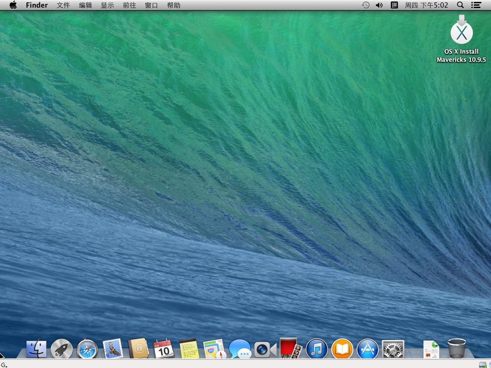This screenshot has width=491, height=368.
Task: Open the 编辑 menu
Action: click(x=85, y=5)
